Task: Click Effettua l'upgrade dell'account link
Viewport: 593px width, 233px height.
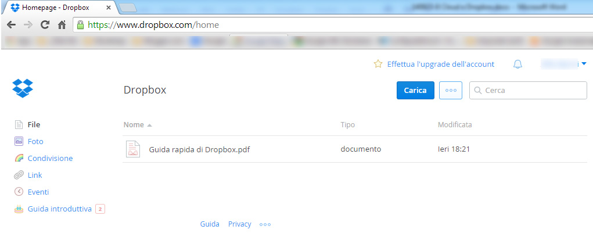Action: point(441,64)
